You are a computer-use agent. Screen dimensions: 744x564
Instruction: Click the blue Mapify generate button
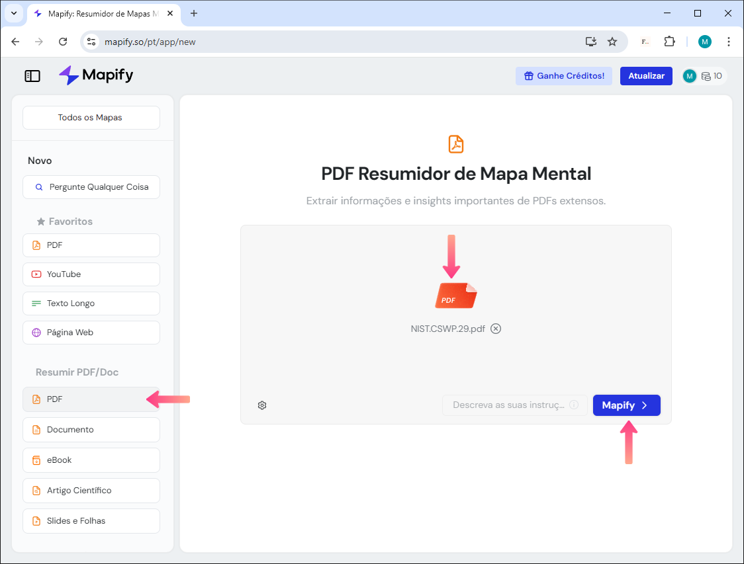tap(626, 405)
